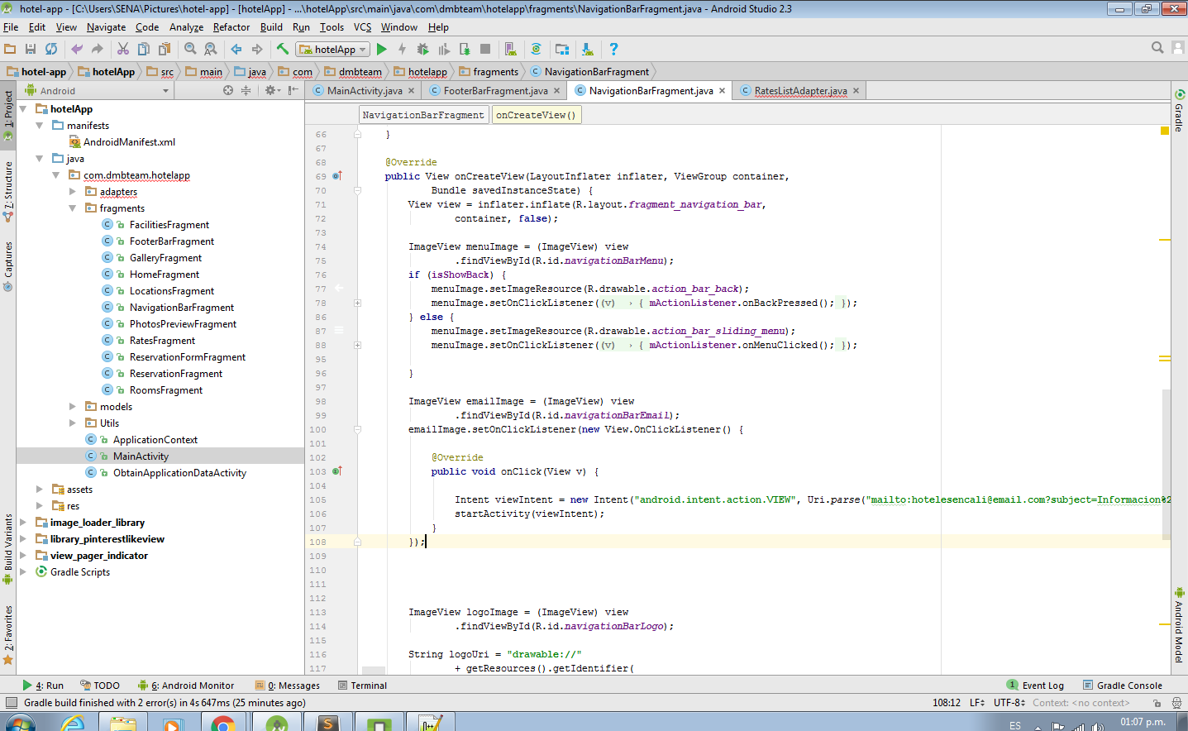Viewport: 1188px width, 731px height.
Task: Open file via the toolbar folder icon
Action: [x=11, y=49]
